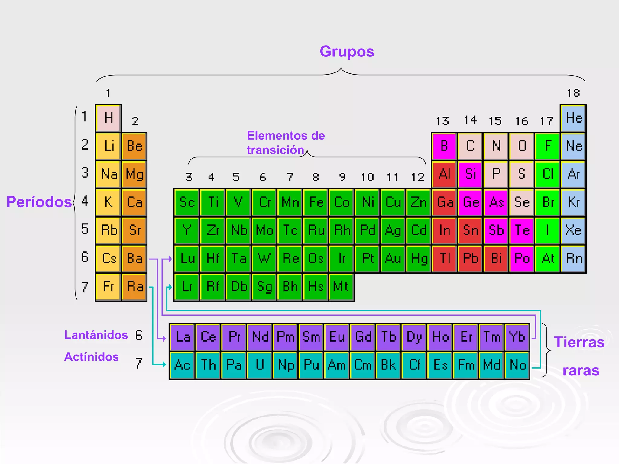Viewport: 619px width, 464px height.
Task: Click the Grupos heading label
Action: (347, 51)
